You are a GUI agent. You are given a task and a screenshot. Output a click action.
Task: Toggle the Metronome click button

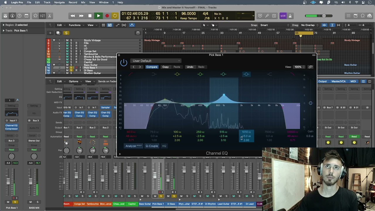290,16
